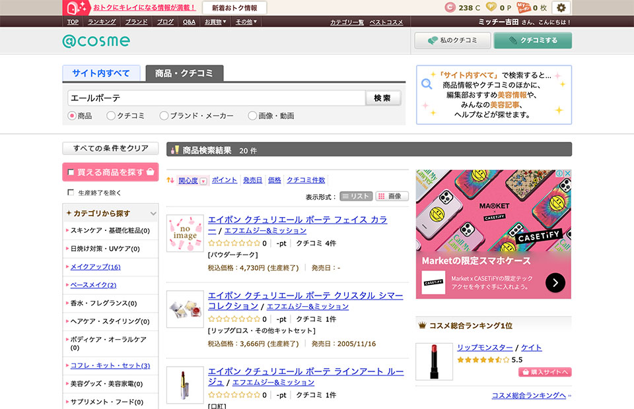Viewport: 634px width, 409px height.
Task: Sort results by クチコミ件数
Action: point(306,180)
